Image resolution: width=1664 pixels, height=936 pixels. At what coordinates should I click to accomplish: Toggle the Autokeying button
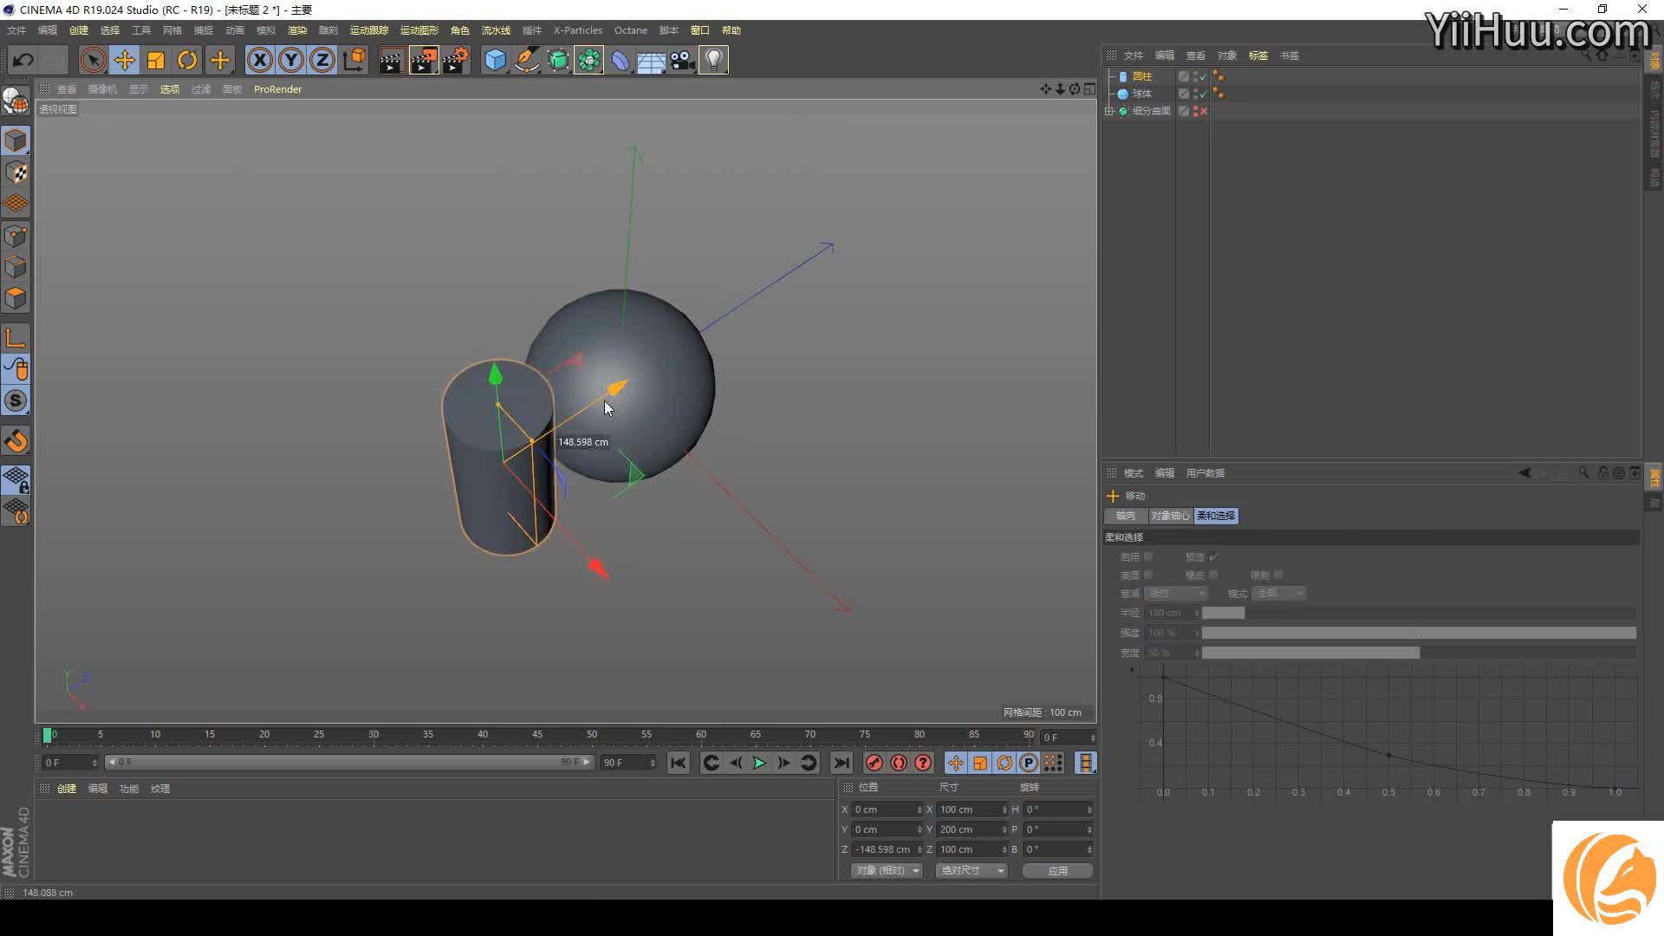pyautogui.click(x=899, y=763)
